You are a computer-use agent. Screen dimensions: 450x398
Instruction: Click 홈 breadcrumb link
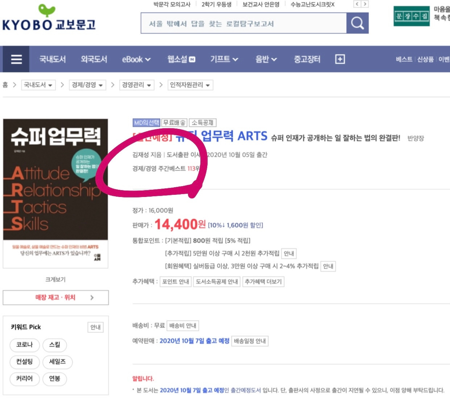pos(5,85)
